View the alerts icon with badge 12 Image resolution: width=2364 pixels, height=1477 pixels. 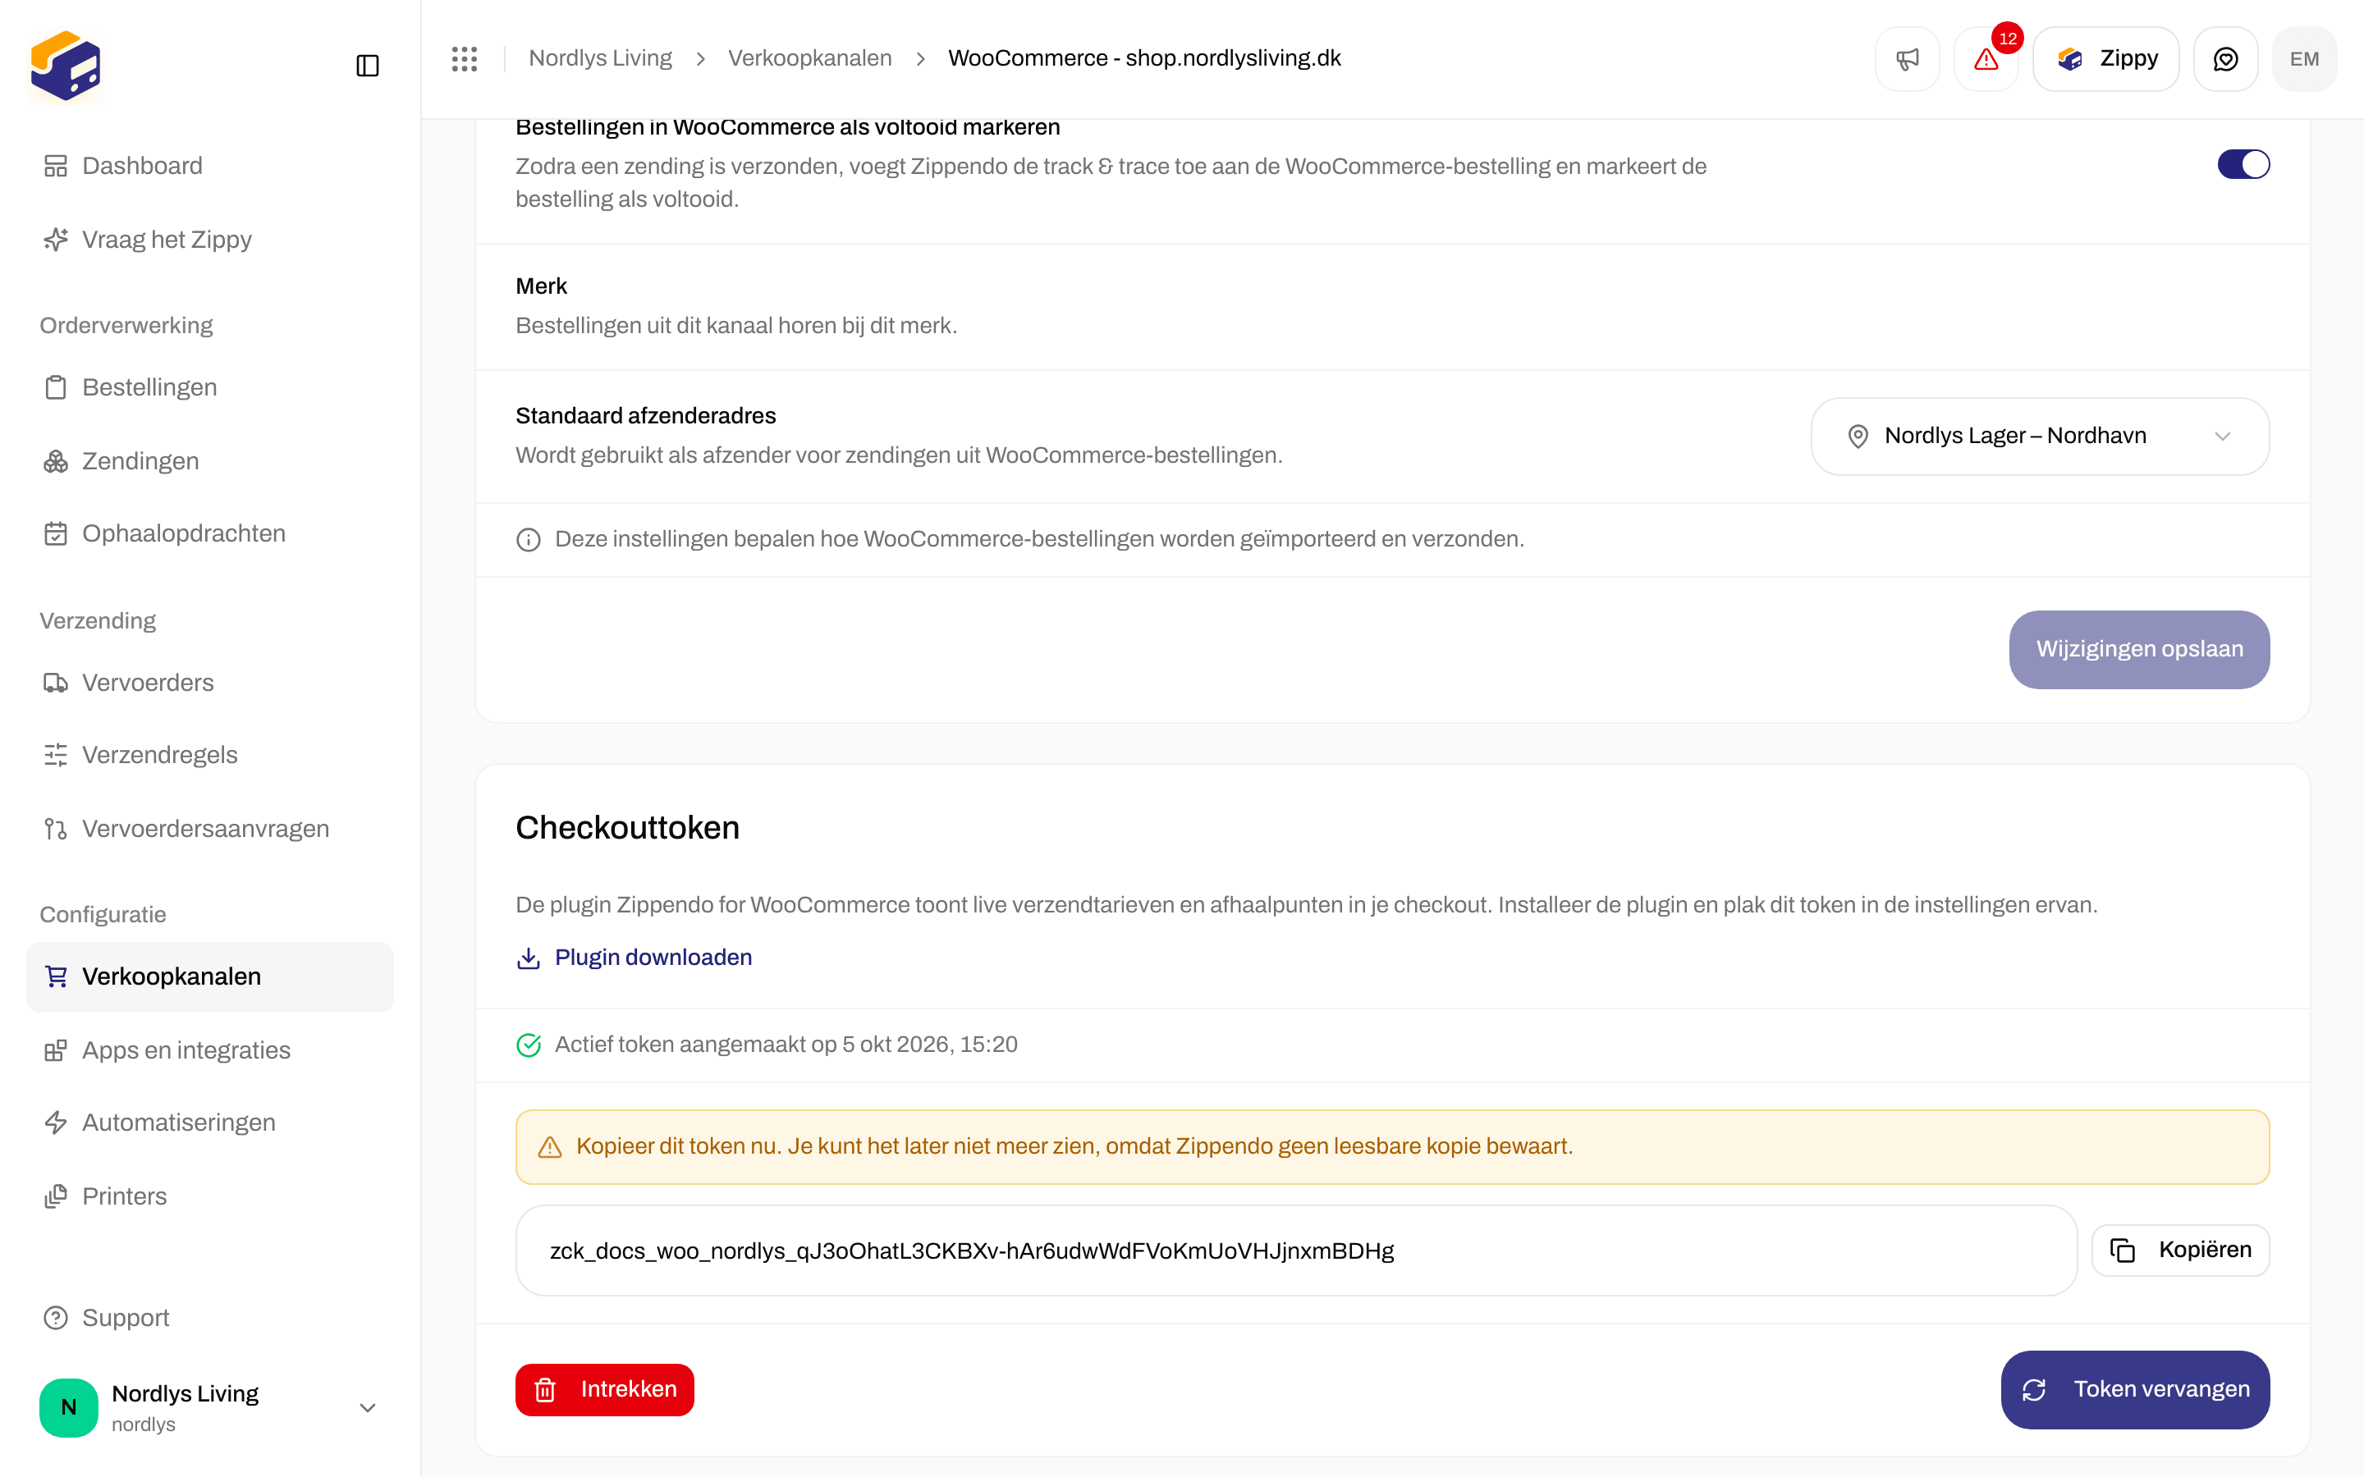1986,58
